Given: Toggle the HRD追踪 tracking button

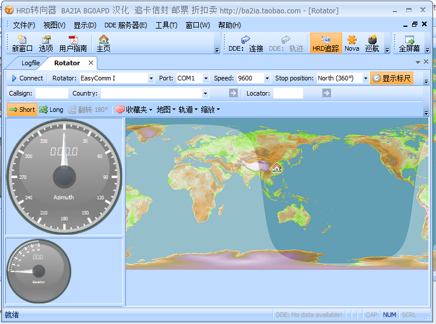Looking at the screenshot, I should [325, 43].
